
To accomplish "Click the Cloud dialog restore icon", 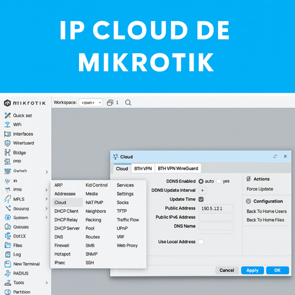I will point(276,156).
